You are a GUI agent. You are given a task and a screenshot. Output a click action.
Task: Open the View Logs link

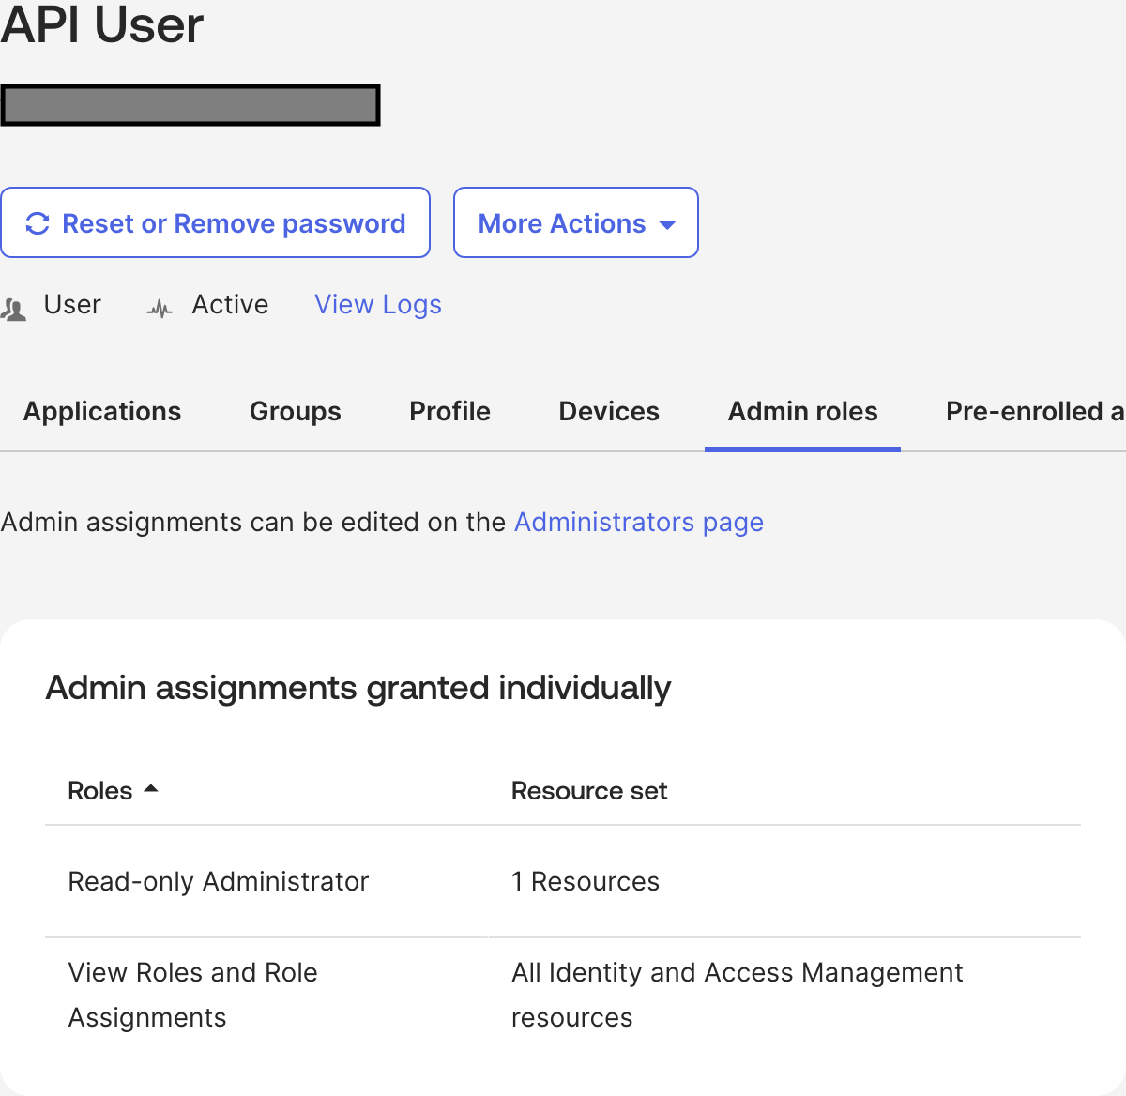[x=377, y=305]
